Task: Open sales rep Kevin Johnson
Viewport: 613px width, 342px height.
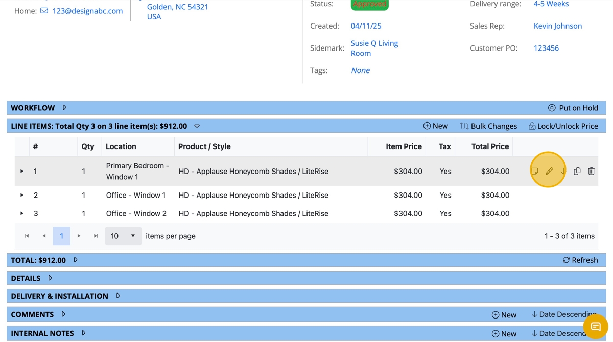Action: (558, 26)
